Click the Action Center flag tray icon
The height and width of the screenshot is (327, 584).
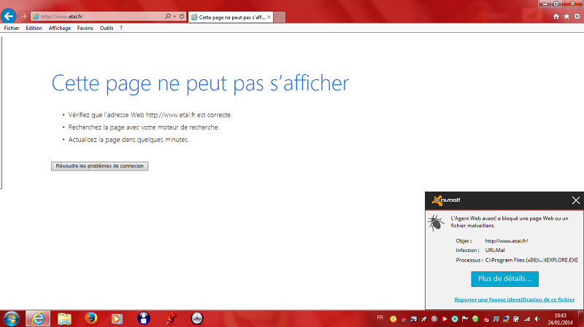pyautogui.click(x=464, y=319)
